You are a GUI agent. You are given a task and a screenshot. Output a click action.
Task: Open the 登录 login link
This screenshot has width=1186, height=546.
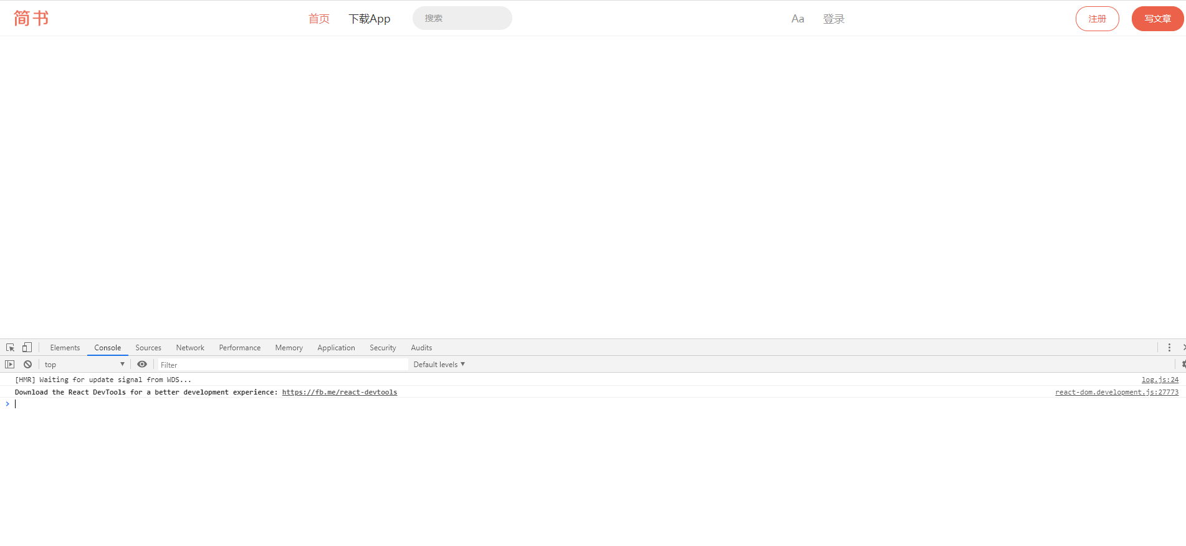point(834,19)
